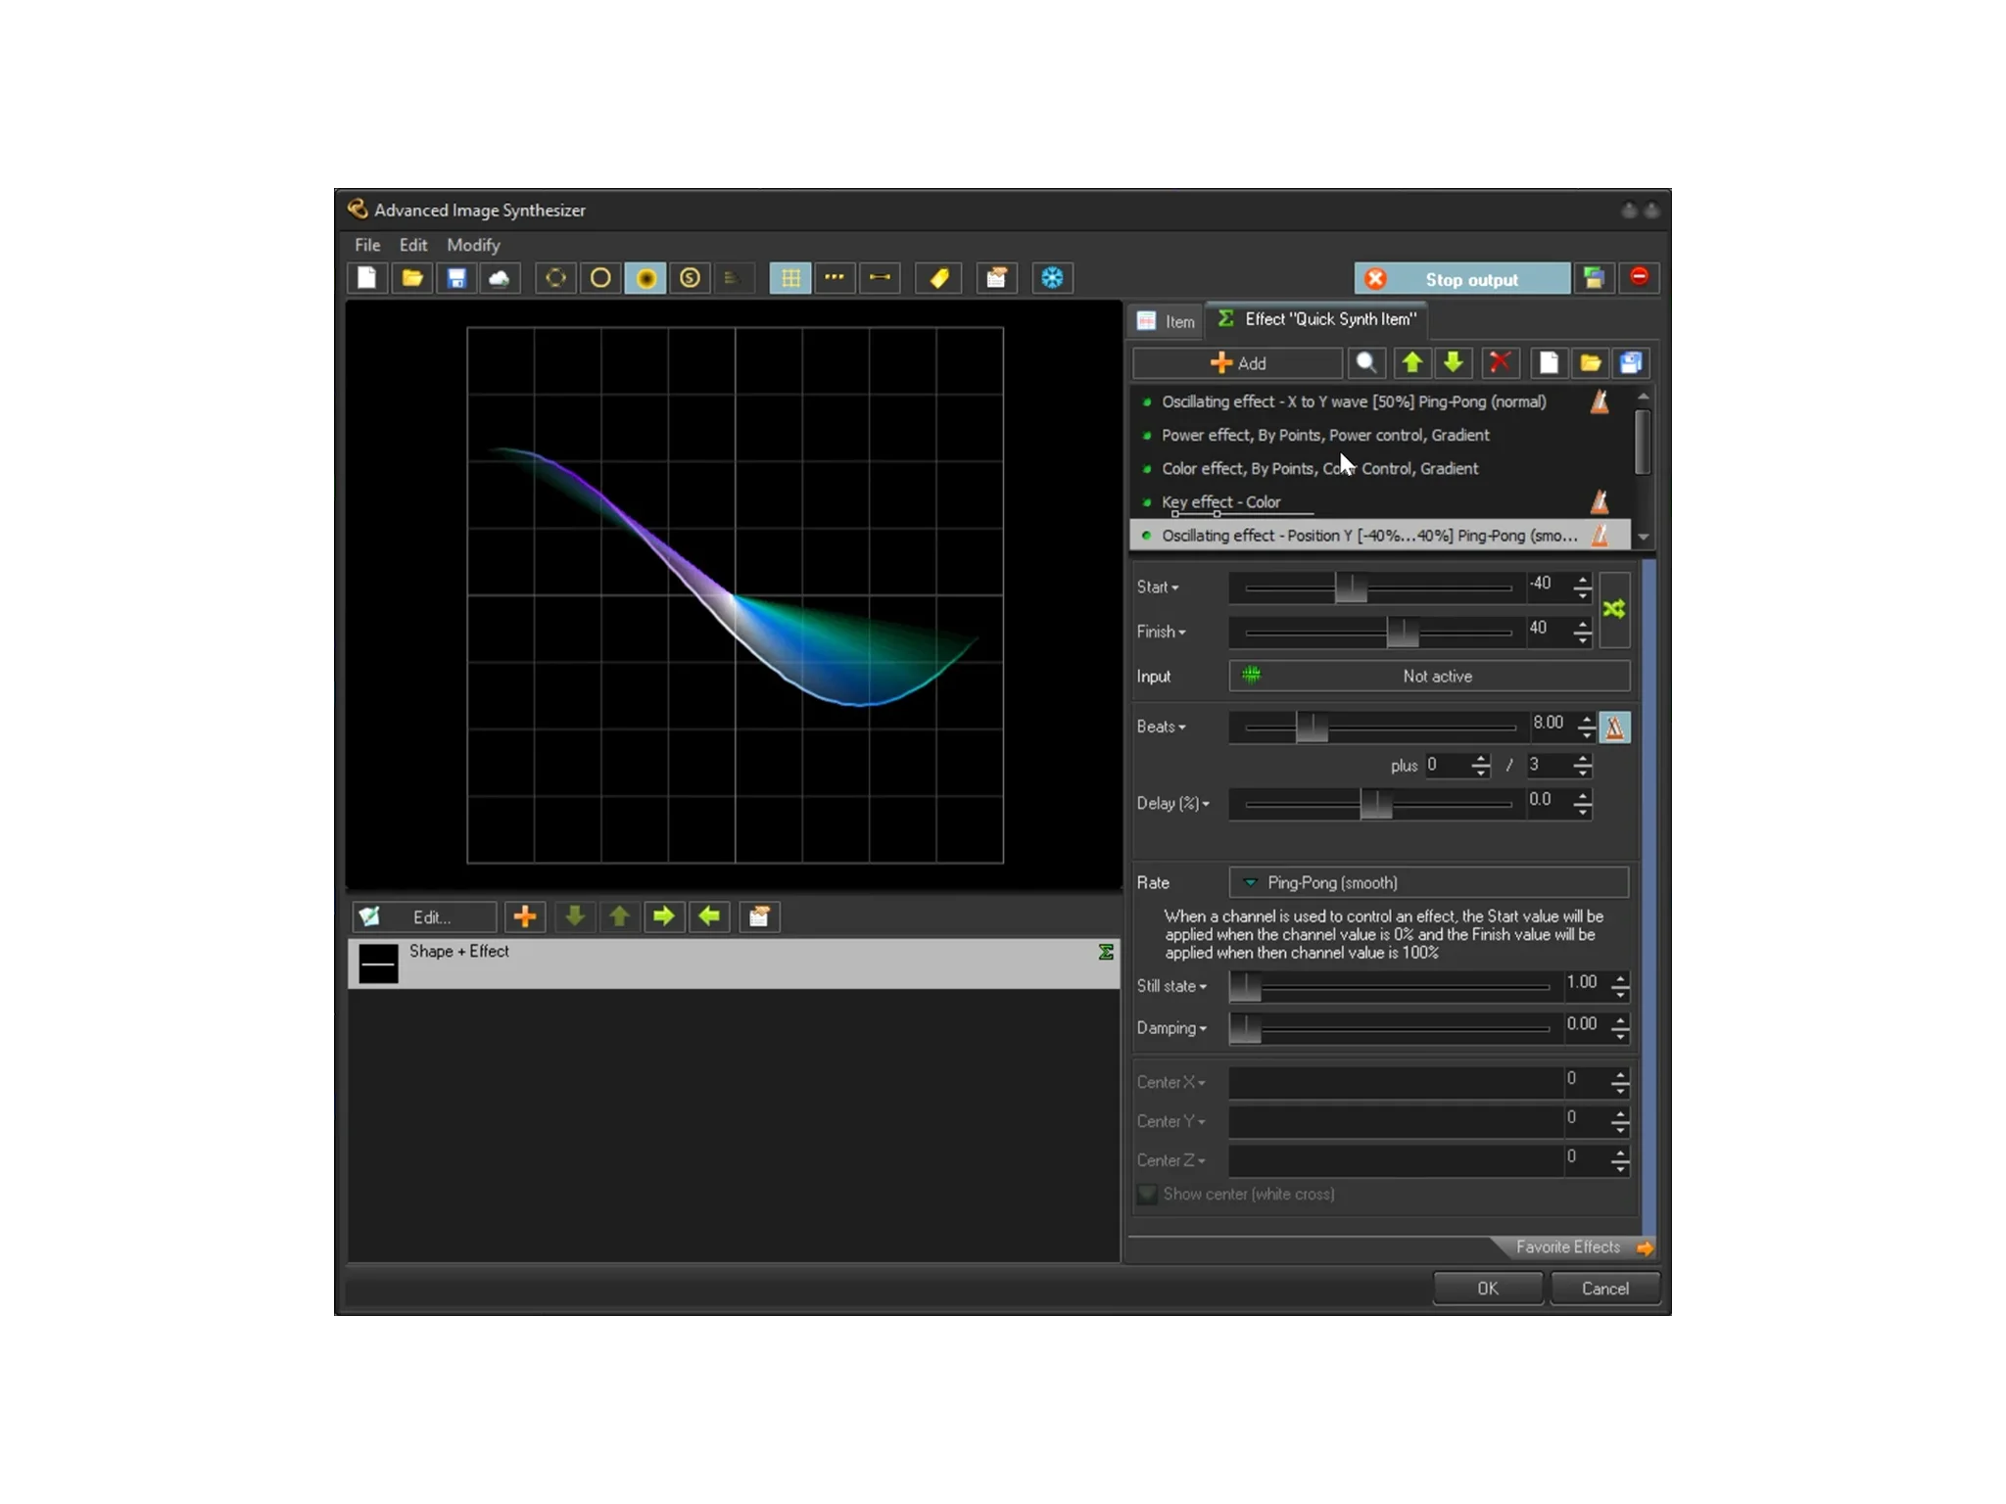2006x1504 pixels.
Task: Switch to the Item tab
Action: pyautogui.click(x=1167, y=321)
